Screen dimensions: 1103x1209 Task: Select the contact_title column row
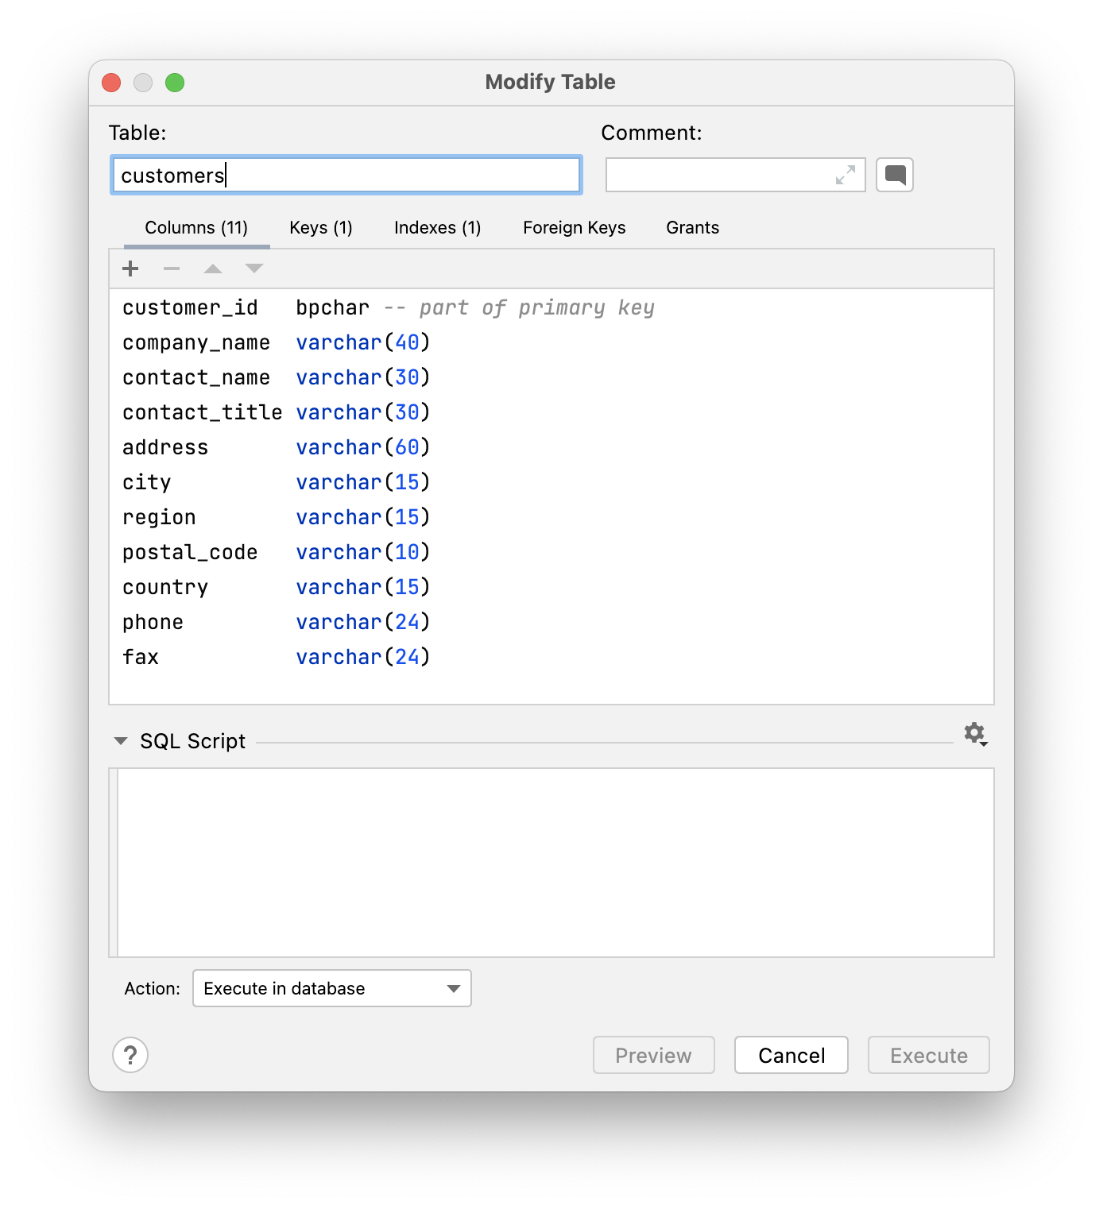[551, 412]
